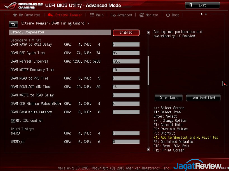The height and width of the screenshot is (171, 229).
Task: Click the Boot power icon
Action: (x=168, y=15)
